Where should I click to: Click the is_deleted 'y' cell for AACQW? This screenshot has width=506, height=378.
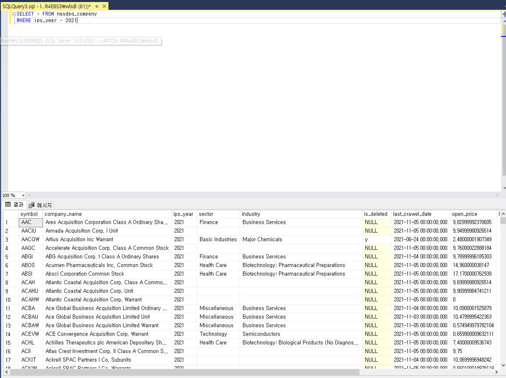pos(377,240)
